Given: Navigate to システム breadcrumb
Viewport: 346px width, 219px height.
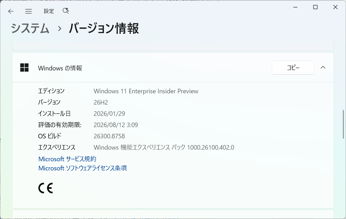Looking at the screenshot, I should point(30,29).
